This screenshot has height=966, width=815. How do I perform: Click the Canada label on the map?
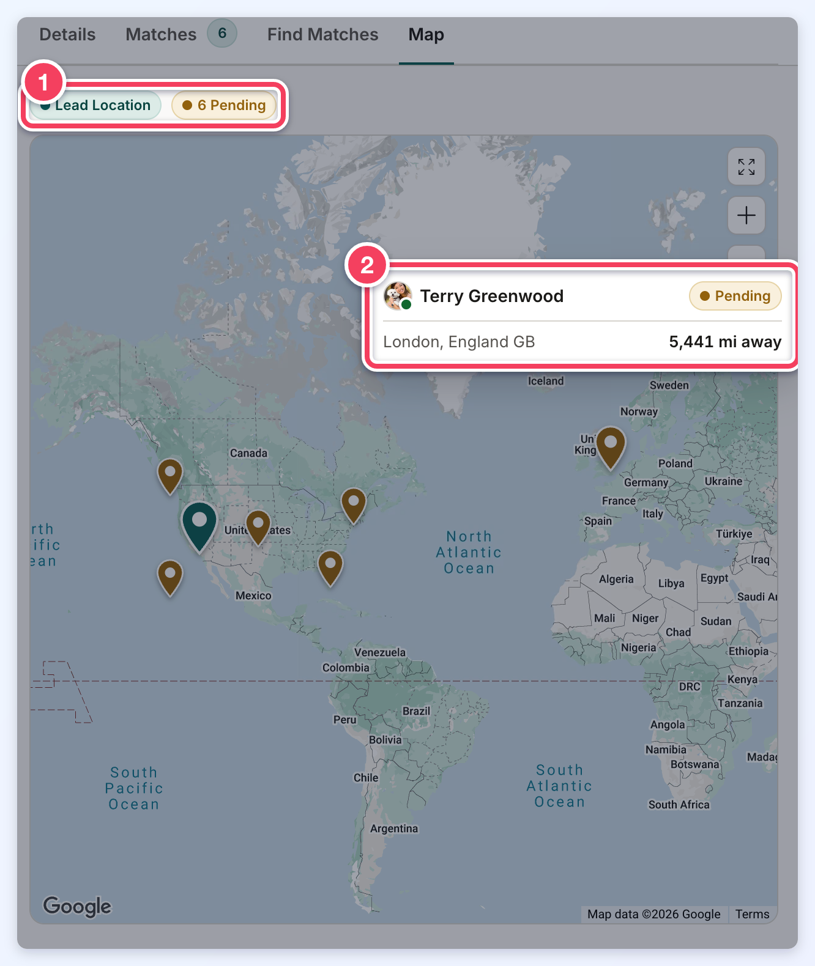tap(248, 453)
